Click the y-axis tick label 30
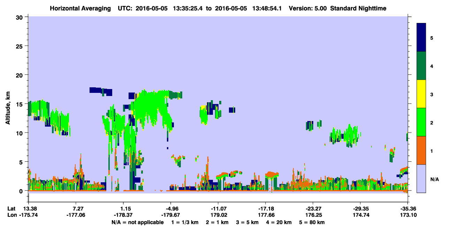Image resolution: width=453 pixels, height=232 pixels. pos(20,17)
